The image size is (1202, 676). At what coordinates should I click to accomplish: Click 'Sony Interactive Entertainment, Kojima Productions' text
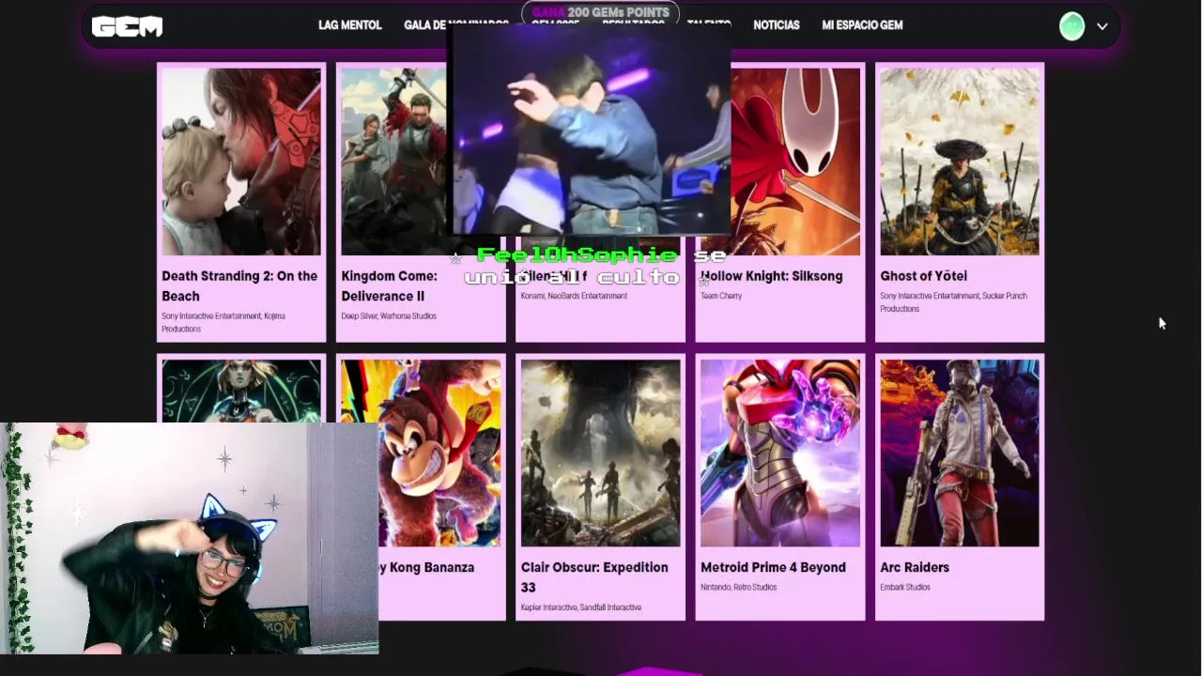pyautogui.click(x=223, y=322)
